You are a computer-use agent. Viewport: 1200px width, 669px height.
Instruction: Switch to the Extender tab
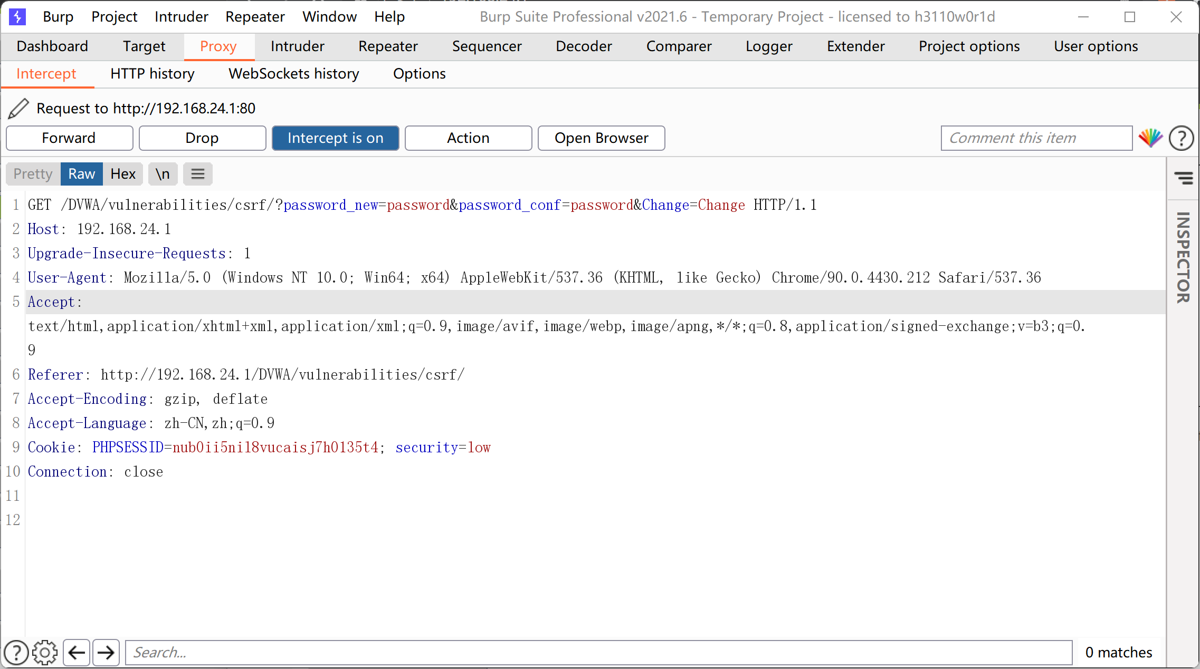tap(855, 46)
